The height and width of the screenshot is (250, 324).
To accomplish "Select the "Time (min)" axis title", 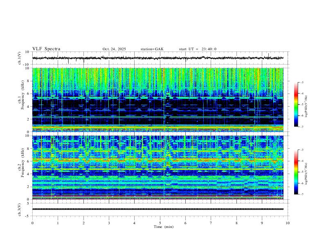I will [x=164, y=227].
